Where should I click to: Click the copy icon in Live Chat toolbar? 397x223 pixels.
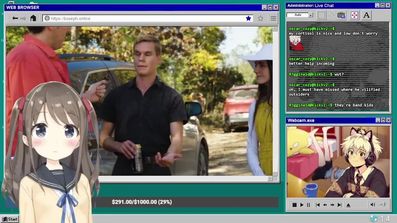coord(331,15)
